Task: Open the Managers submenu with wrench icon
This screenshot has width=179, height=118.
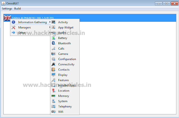Action: [x=31, y=27]
